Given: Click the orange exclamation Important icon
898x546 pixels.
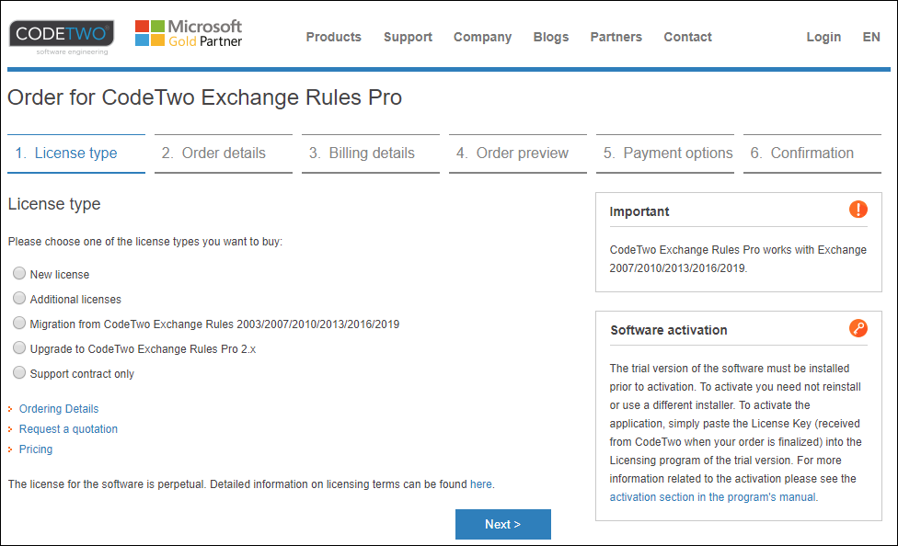Looking at the screenshot, I should pos(858,210).
